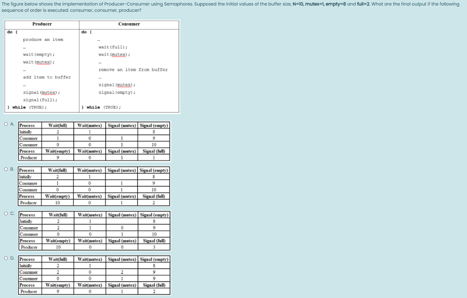Click the Signal(empty) header in option B table

point(154,170)
